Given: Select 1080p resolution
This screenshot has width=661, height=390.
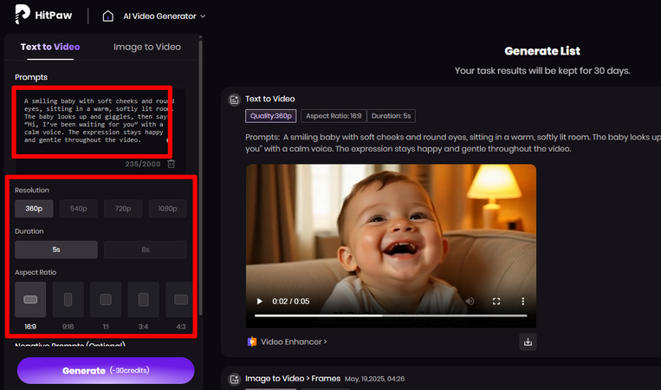Looking at the screenshot, I should tap(167, 208).
